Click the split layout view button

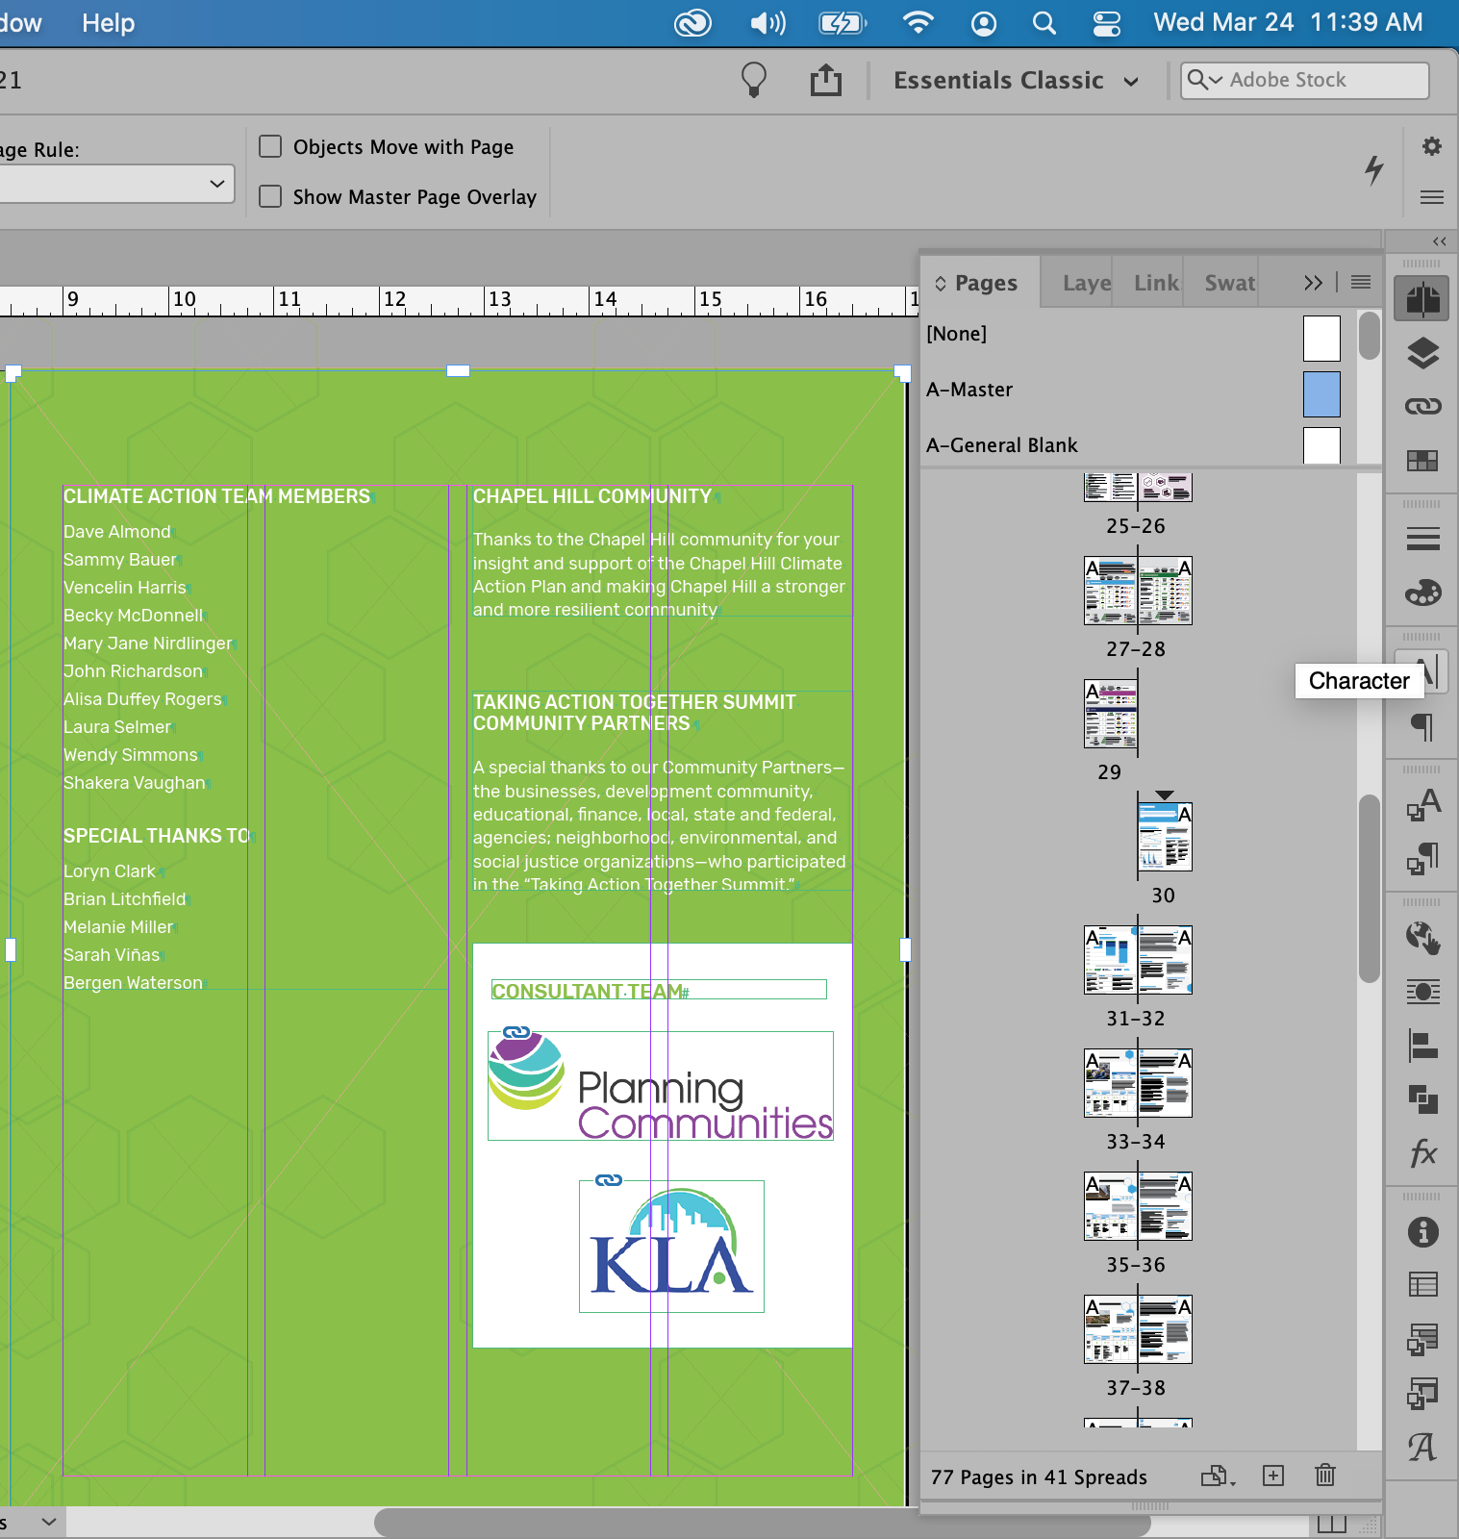tap(1332, 1525)
